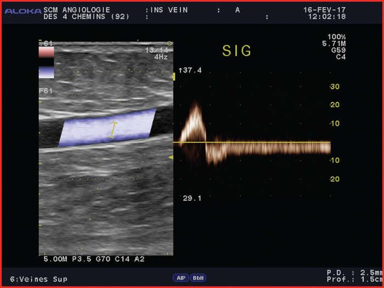Click the 'DES 4 CHEMINS (92)' text

(86, 16)
